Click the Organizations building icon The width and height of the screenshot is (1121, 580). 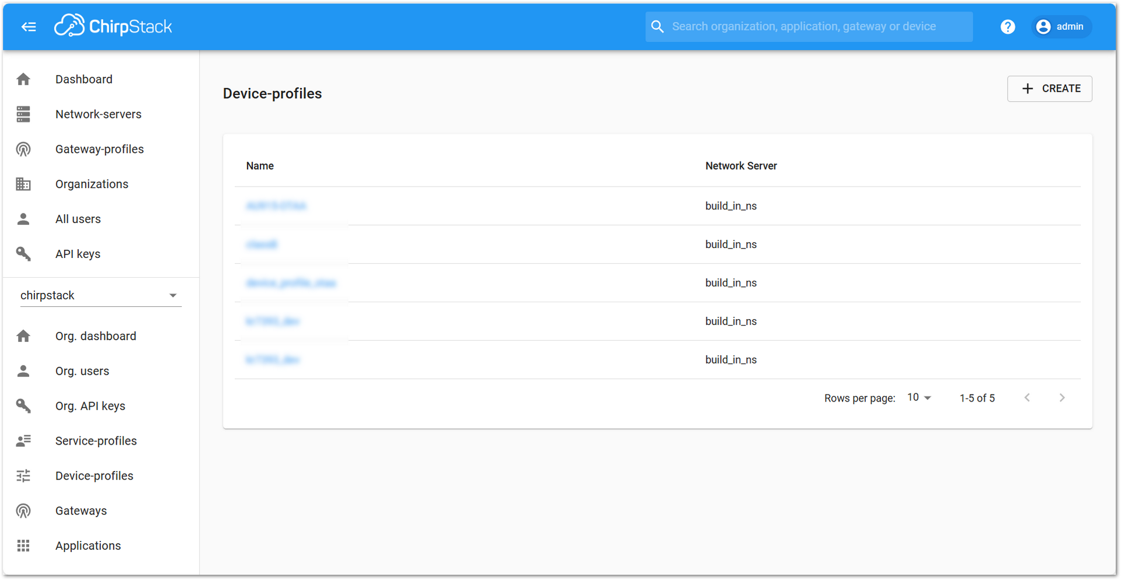(23, 184)
